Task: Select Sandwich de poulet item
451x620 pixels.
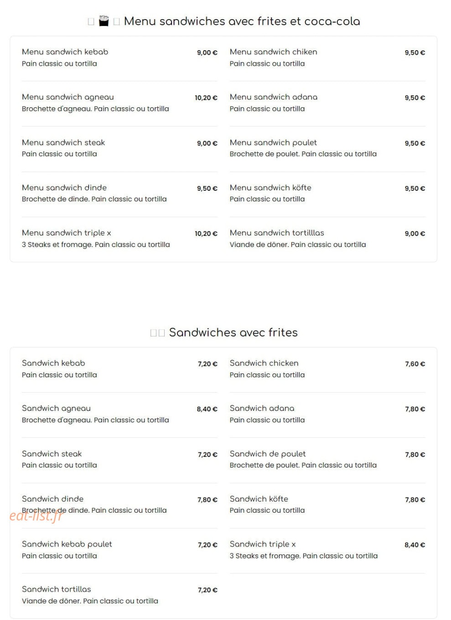Action: [x=327, y=460]
